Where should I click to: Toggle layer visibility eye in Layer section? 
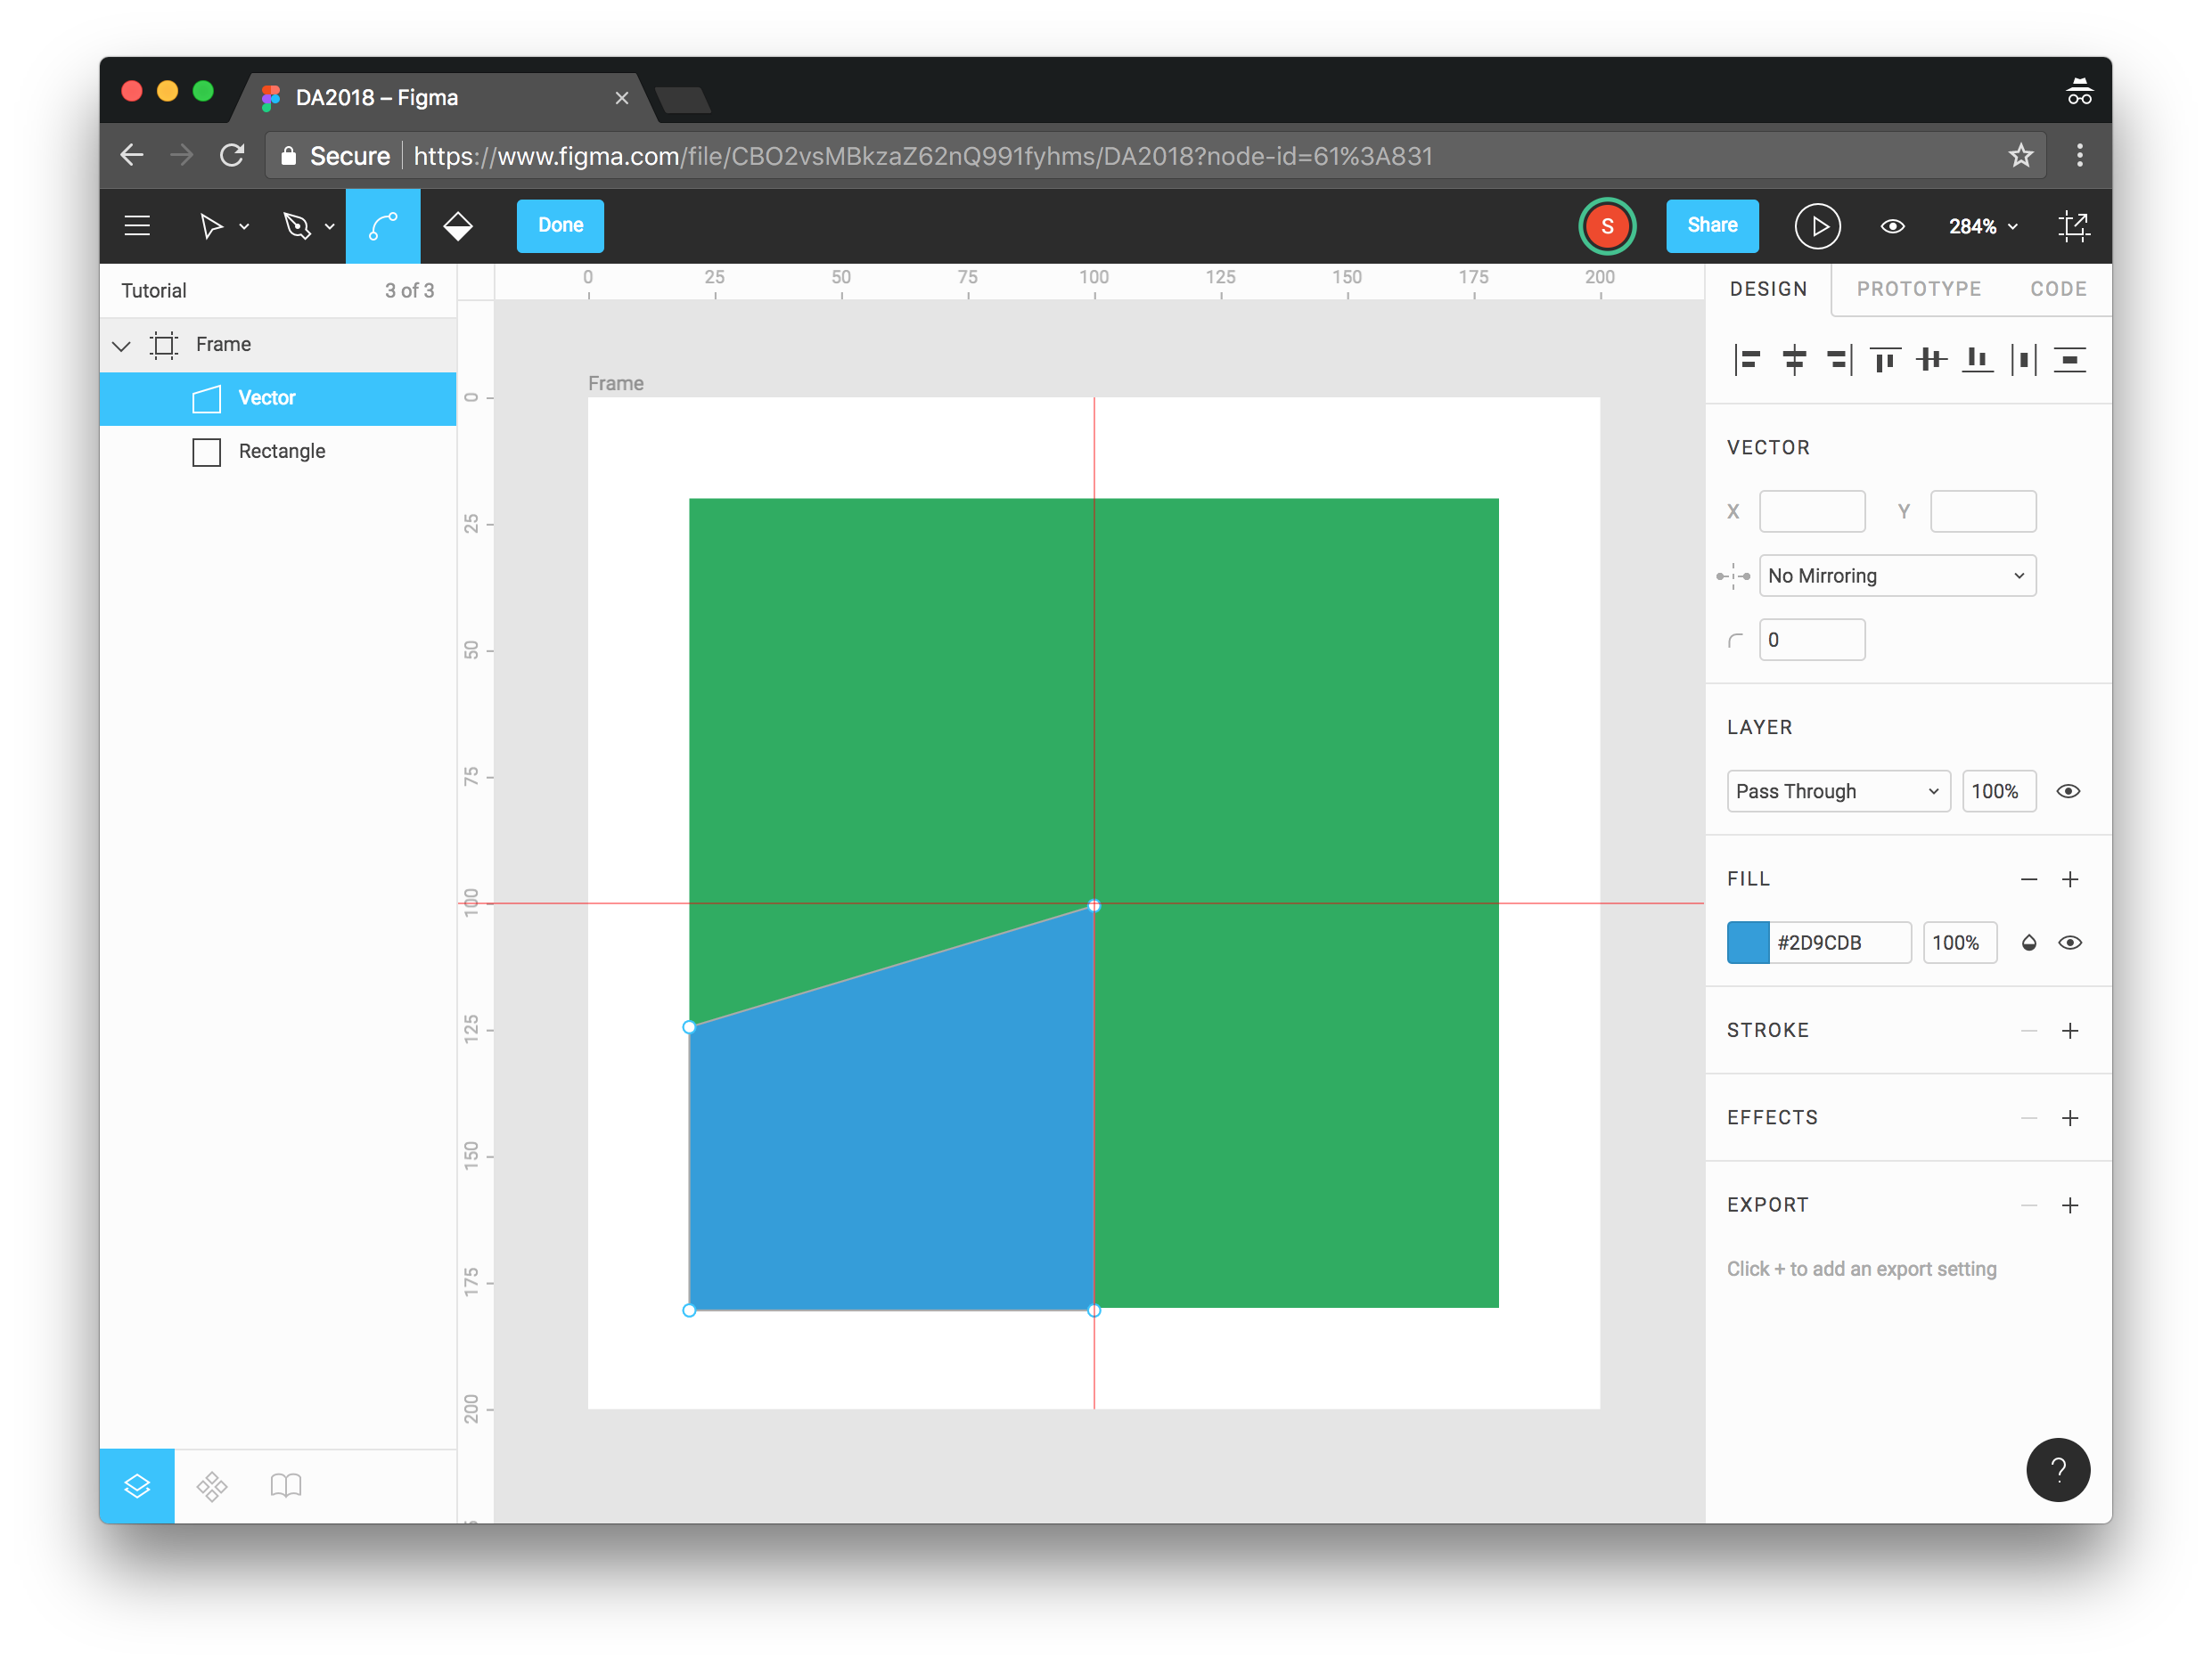coord(2068,791)
